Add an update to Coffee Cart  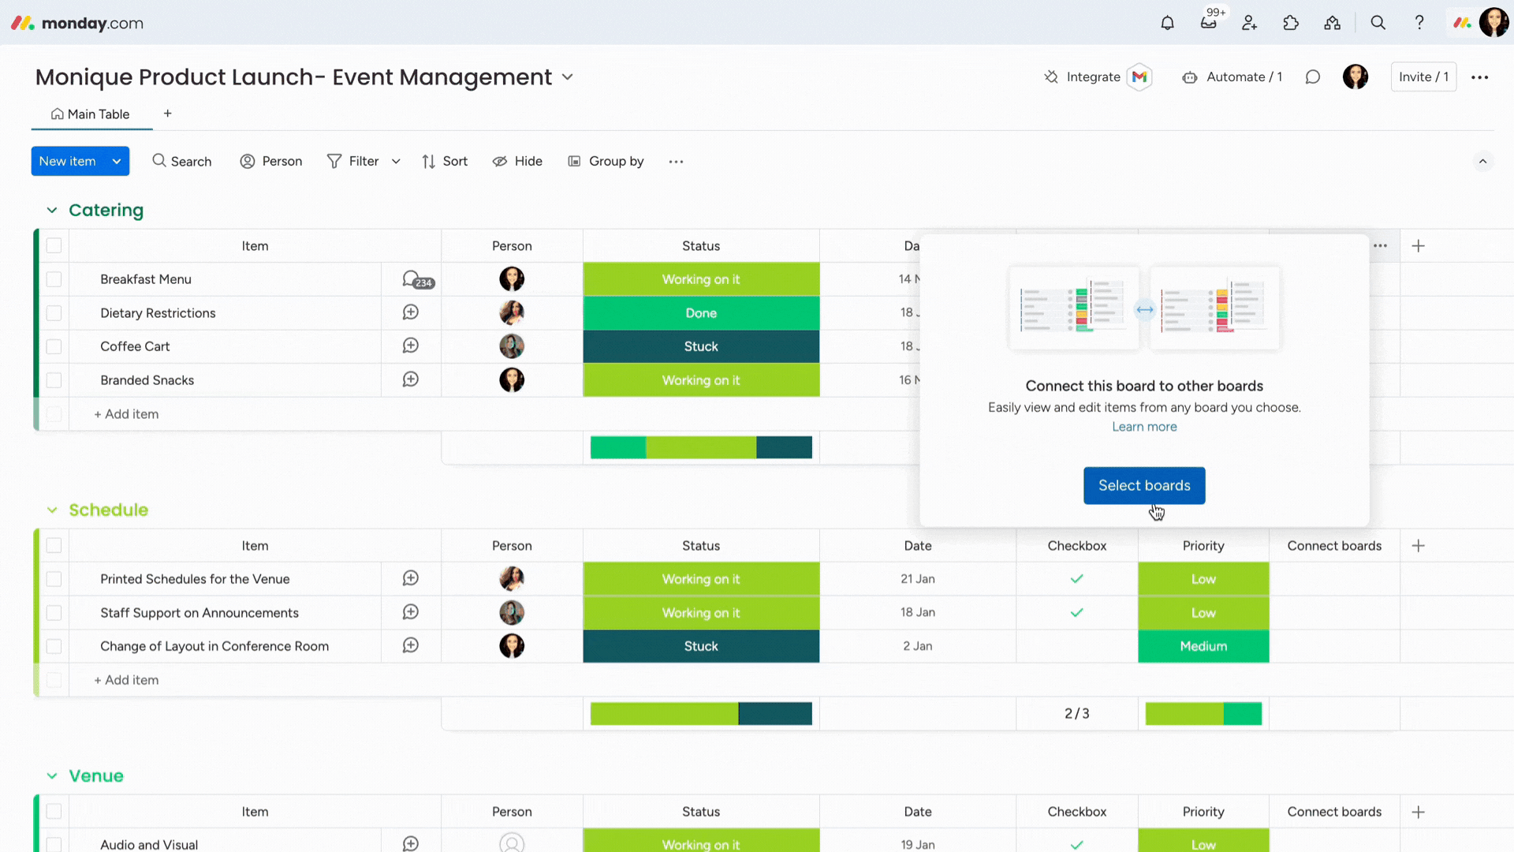tap(411, 346)
